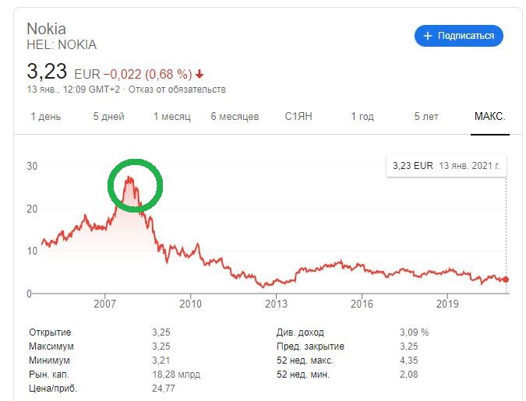Open the С1ЯН year-to-date tab
This screenshot has width=526, height=401.
pos(299,117)
